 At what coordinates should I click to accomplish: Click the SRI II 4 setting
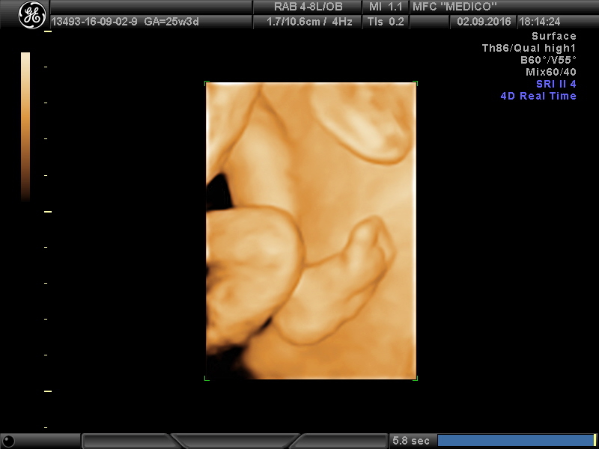coord(556,84)
